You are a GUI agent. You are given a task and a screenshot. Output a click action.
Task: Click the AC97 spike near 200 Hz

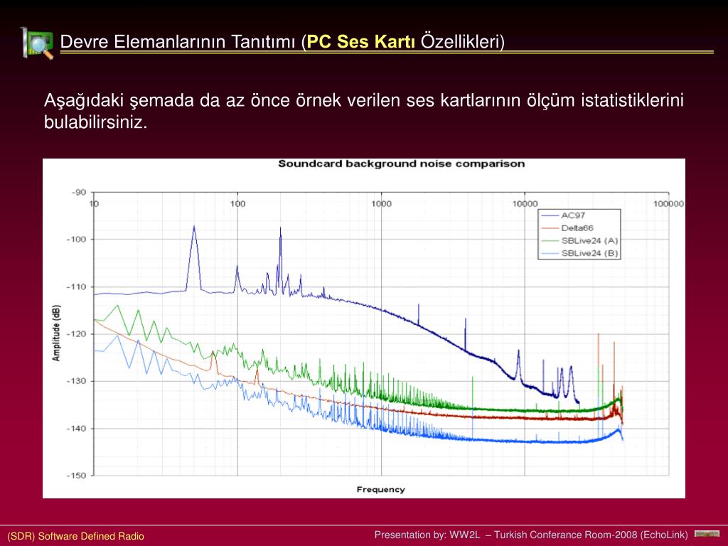point(280,228)
